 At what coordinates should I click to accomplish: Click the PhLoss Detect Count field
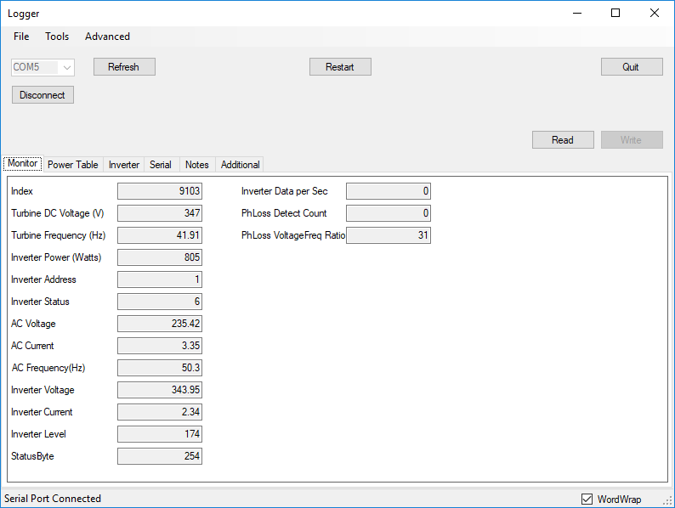(x=389, y=213)
